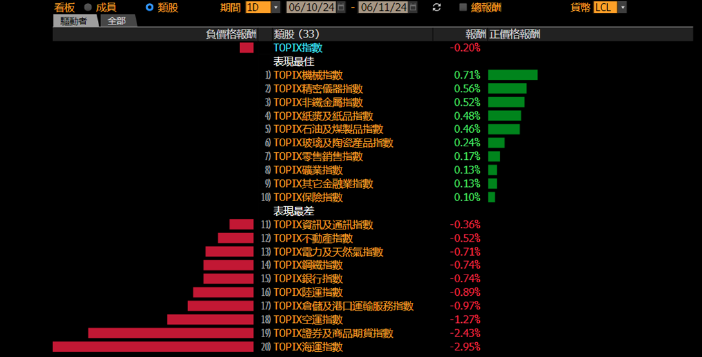
Task: Select the 類股 radio button
Action: coord(149,7)
